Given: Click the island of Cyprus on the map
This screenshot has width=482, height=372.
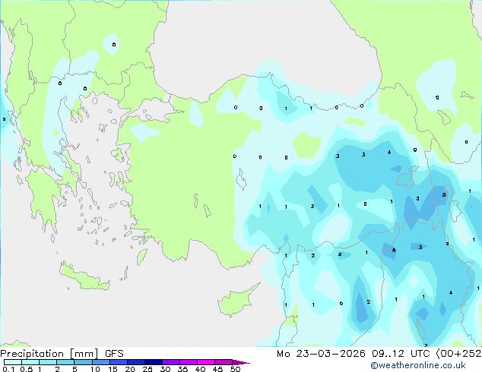Looking at the screenshot, I should [x=236, y=301].
